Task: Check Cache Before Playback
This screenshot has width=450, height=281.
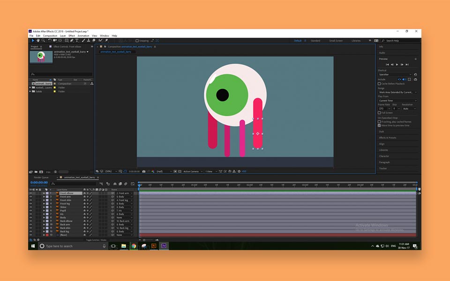Action: pyautogui.click(x=379, y=84)
